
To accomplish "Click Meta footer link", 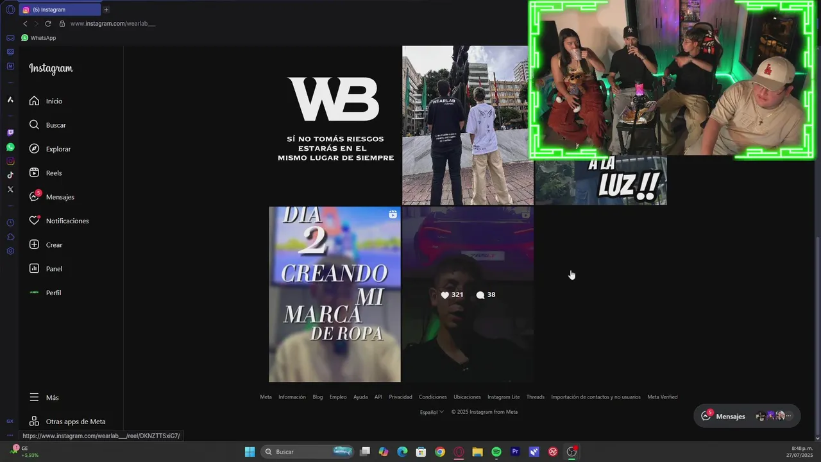I will pyautogui.click(x=266, y=397).
